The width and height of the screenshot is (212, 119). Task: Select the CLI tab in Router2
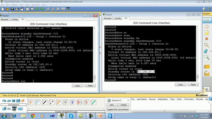pyautogui.click(x=23, y=19)
